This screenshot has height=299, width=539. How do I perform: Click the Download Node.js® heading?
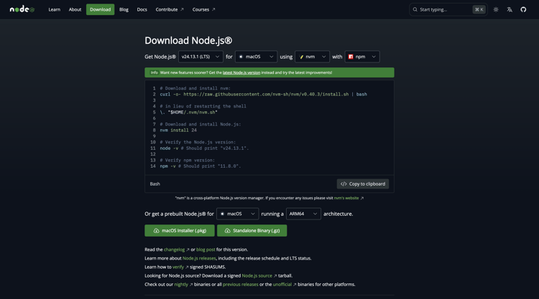pyautogui.click(x=188, y=40)
